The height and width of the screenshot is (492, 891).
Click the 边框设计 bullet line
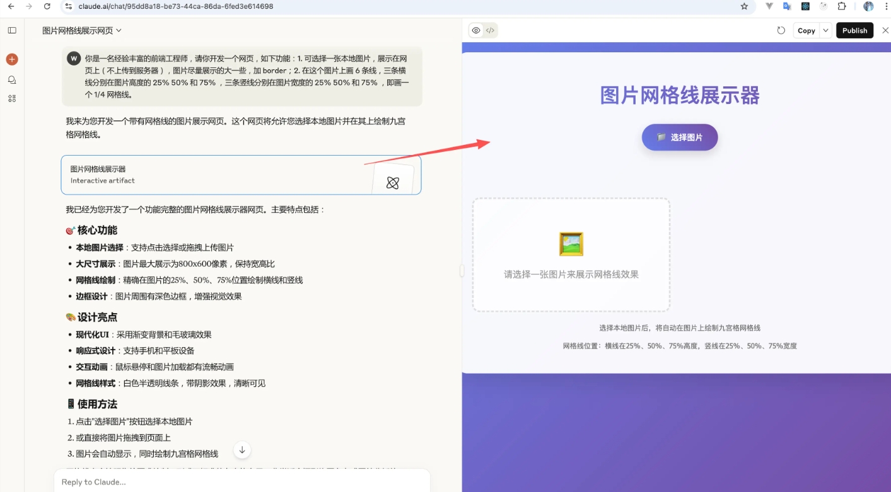tap(159, 297)
